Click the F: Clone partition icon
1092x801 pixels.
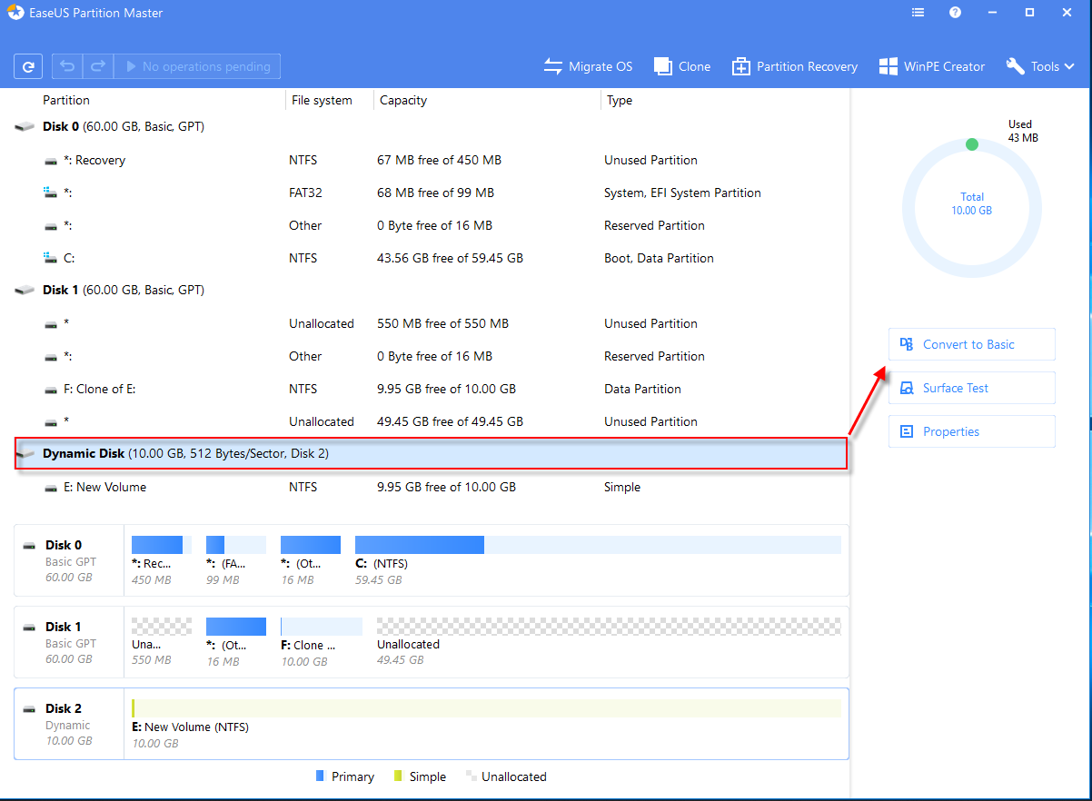(x=51, y=390)
